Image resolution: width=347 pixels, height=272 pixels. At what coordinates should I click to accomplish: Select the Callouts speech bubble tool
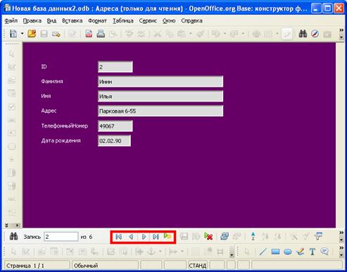324,252
